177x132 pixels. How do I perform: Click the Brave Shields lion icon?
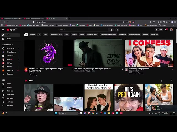pyautogui.click(x=130, y=22)
